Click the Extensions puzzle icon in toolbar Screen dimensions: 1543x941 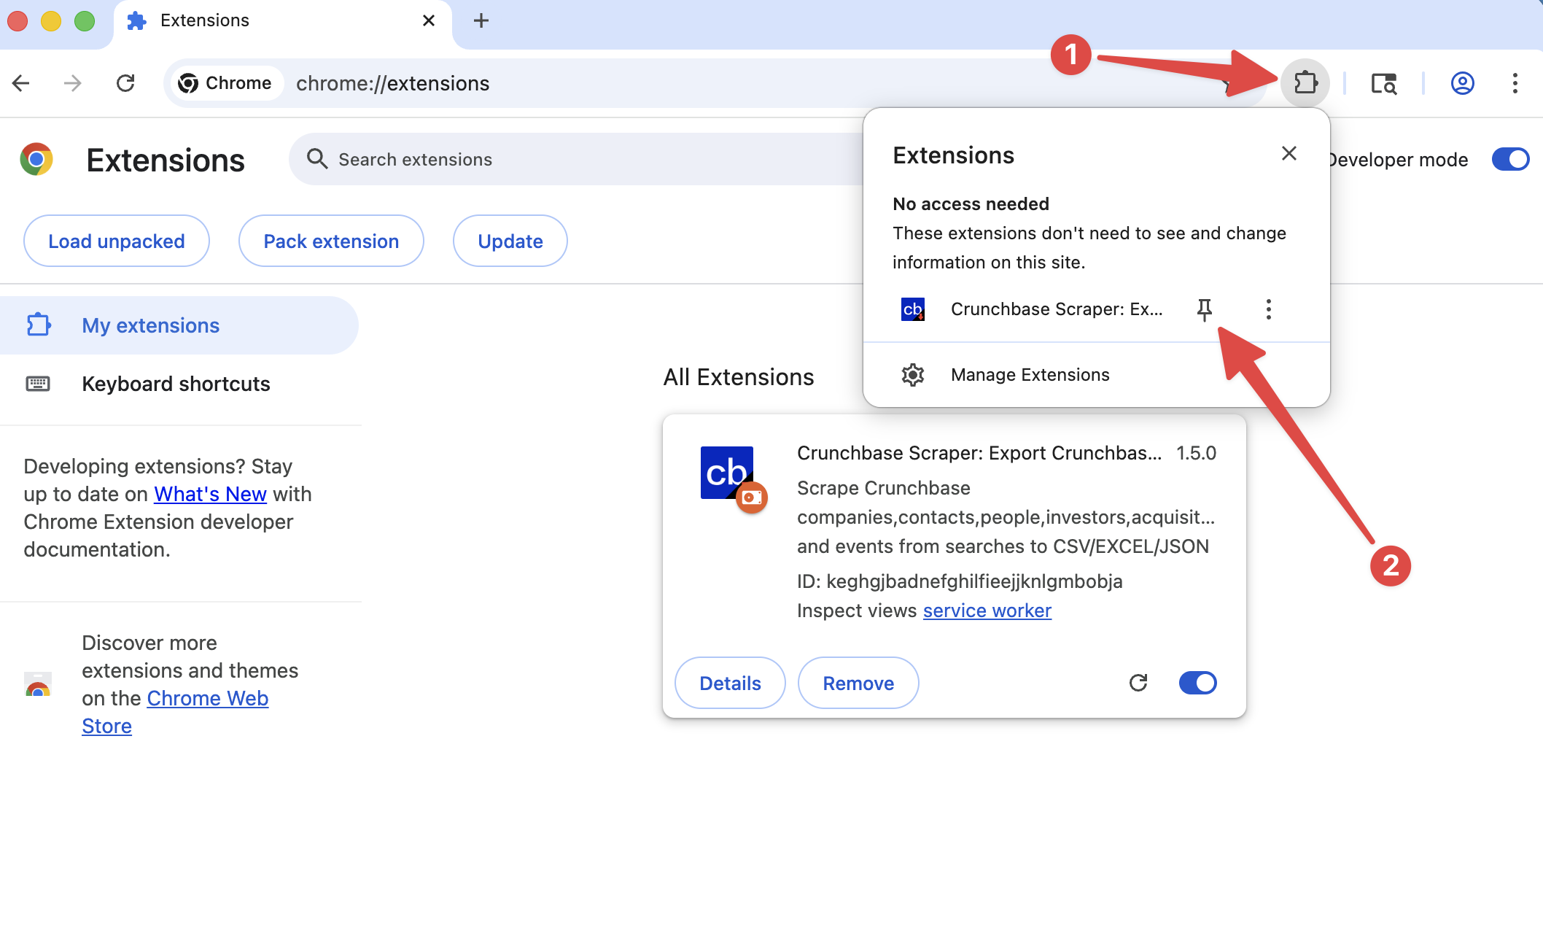(x=1305, y=83)
